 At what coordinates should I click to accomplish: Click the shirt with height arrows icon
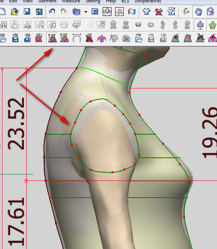171,12
